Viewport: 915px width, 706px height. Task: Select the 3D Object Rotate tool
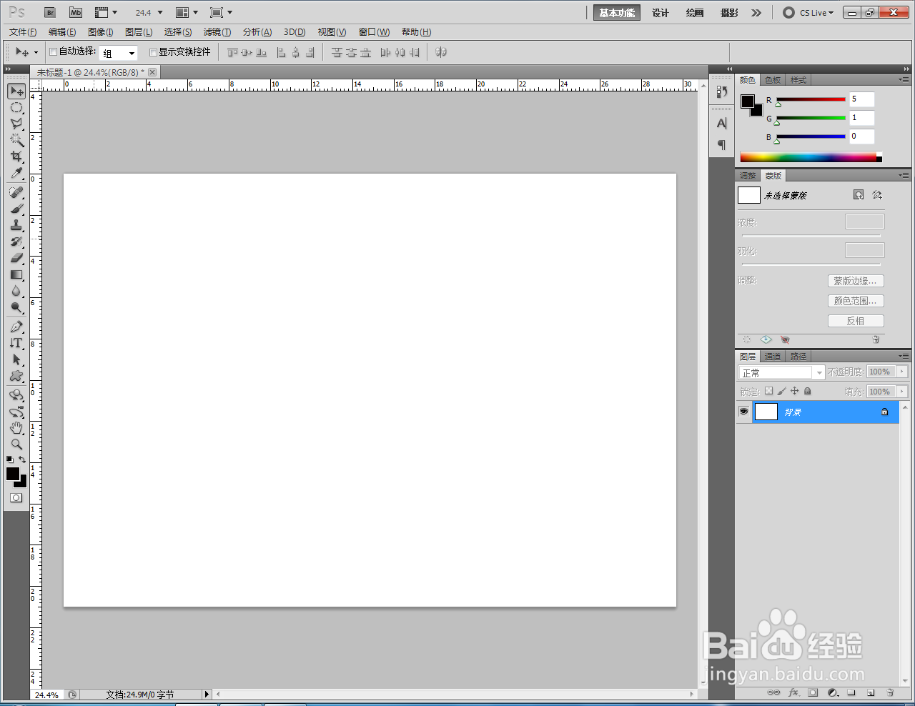16,396
